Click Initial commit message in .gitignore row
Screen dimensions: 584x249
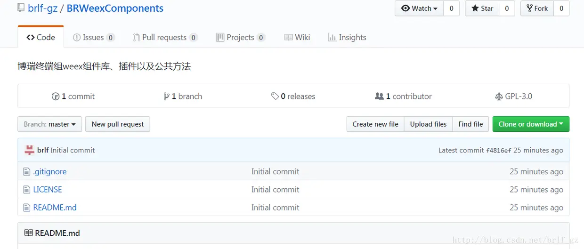click(275, 172)
